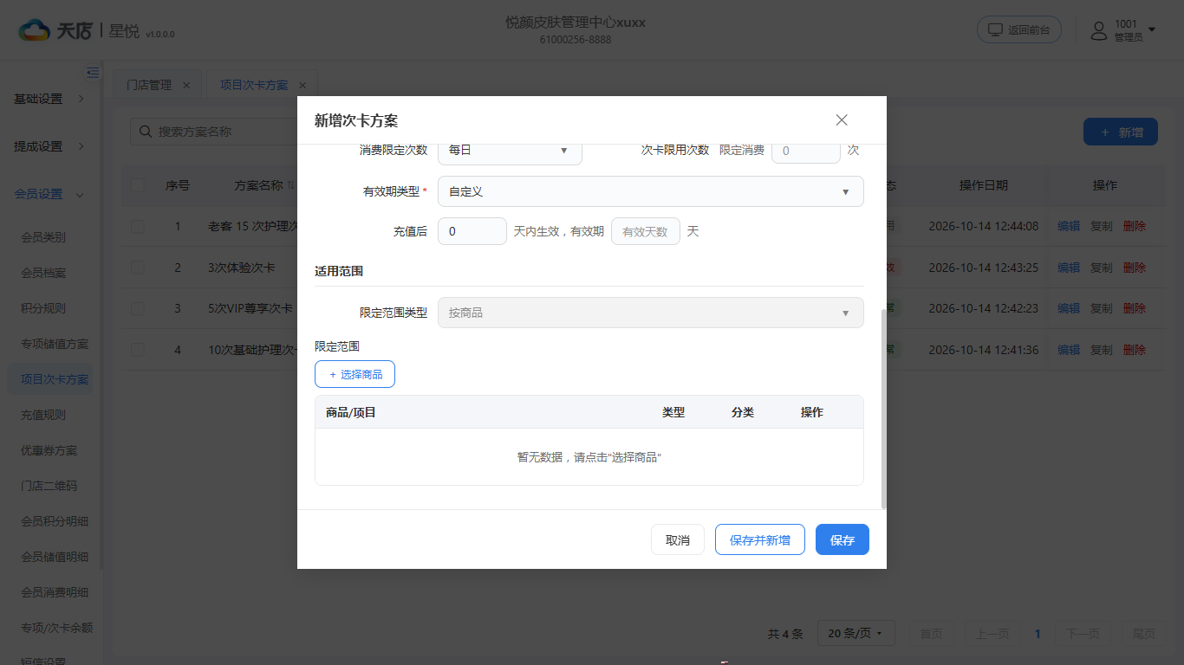This screenshot has height=665, width=1184.
Task: Close the 新增次卡方案 dialog
Action: click(x=842, y=120)
